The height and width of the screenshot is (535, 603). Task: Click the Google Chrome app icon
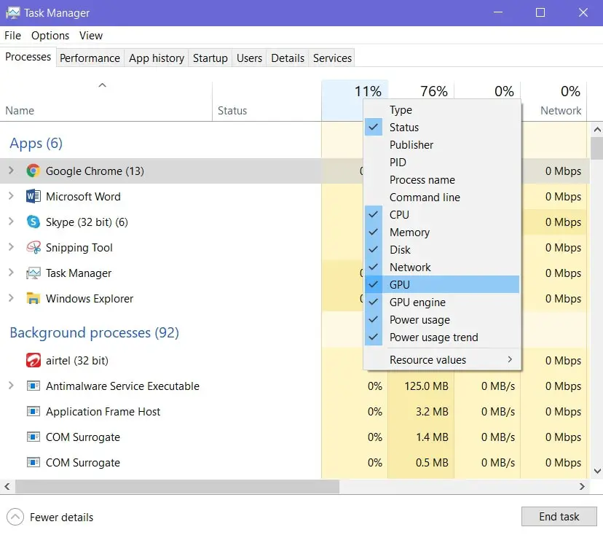33,171
